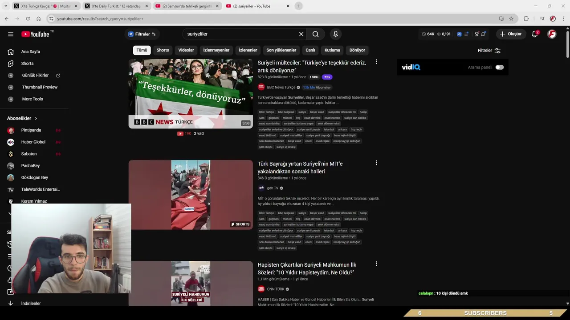Select the Dönüyor filter chip
570x320 pixels.
coord(357,50)
